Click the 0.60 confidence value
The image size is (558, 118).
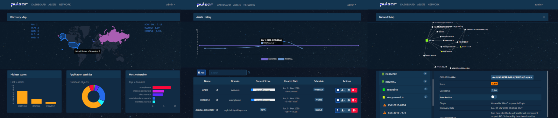pyautogui.click(x=494, y=90)
